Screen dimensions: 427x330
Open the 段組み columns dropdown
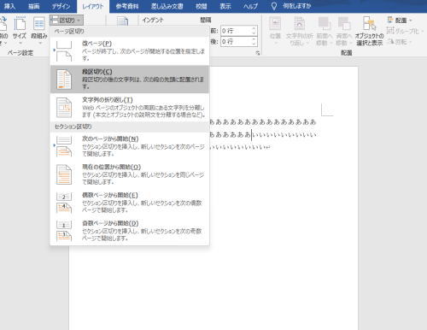(x=39, y=31)
